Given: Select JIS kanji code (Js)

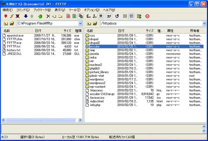Looking at the screenshot, I should tap(94, 16).
